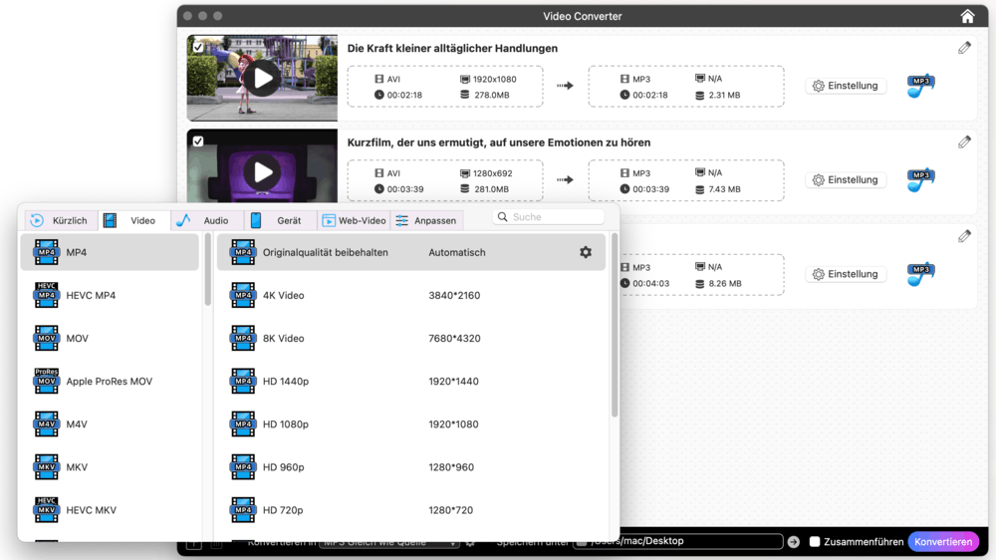Select the Apple ProRes MOV format
This screenshot has width=996, height=560.
pyautogui.click(x=110, y=382)
